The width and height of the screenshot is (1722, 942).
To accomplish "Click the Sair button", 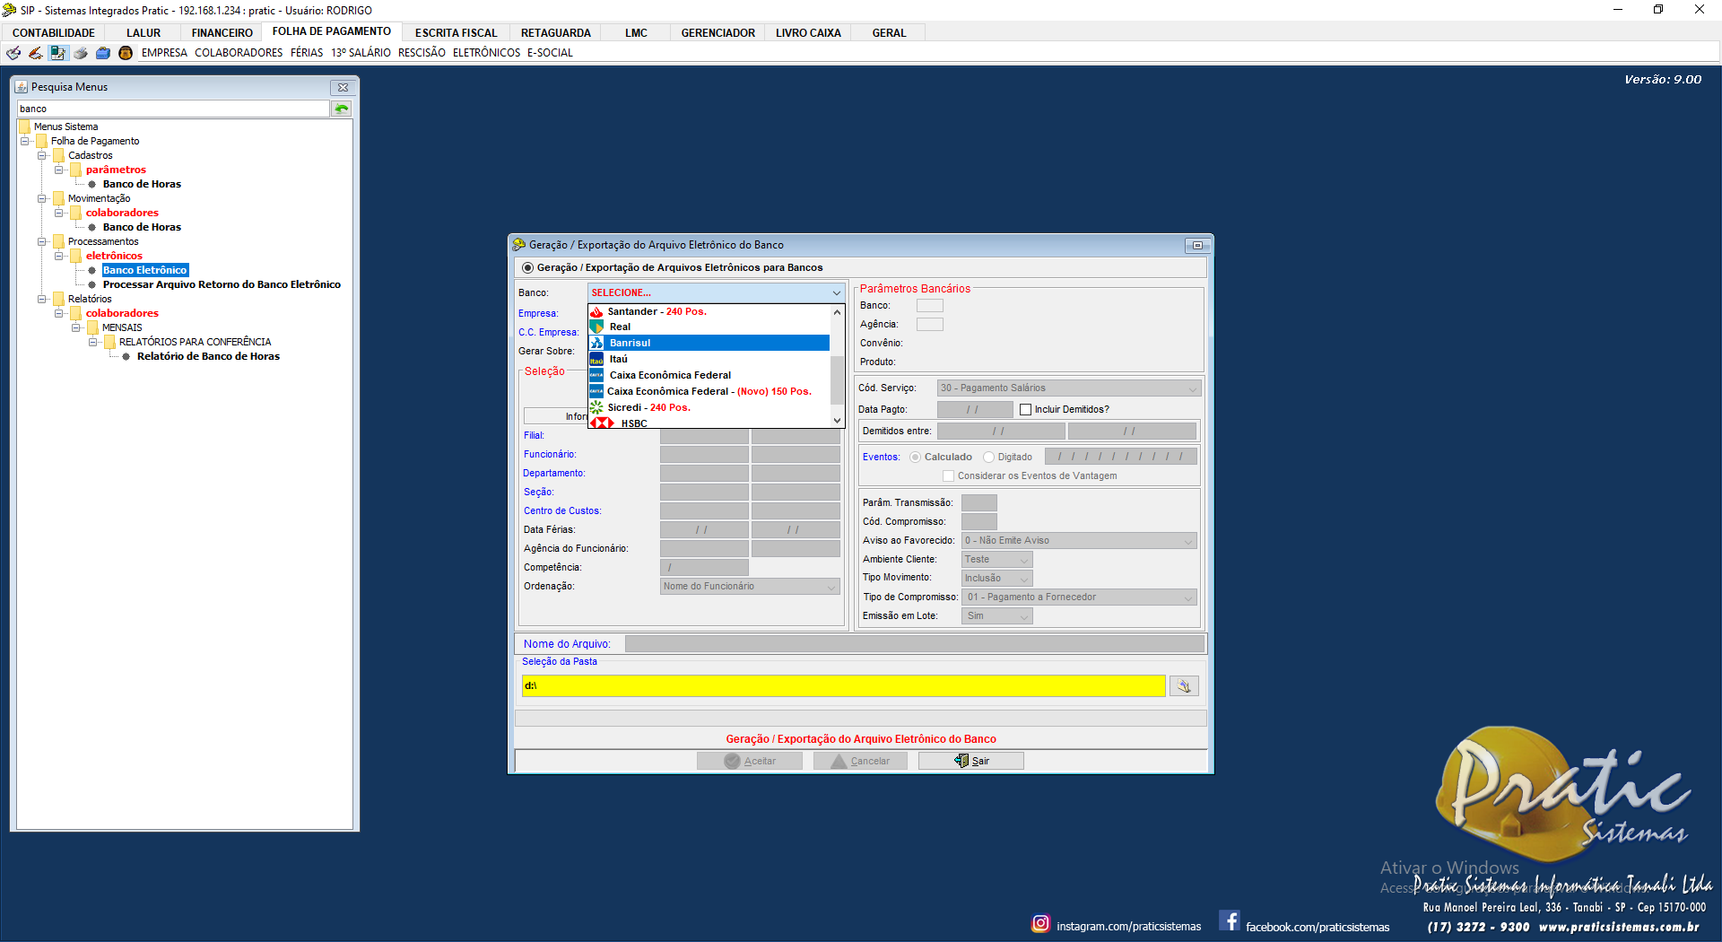I will pyautogui.click(x=971, y=761).
